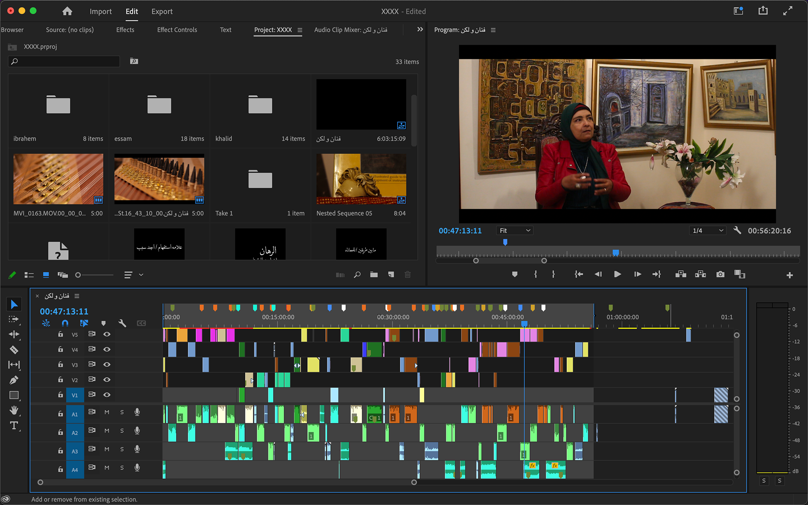
Task: Click the Find magnifier in Project panel
Action: (x=357, y=275)
